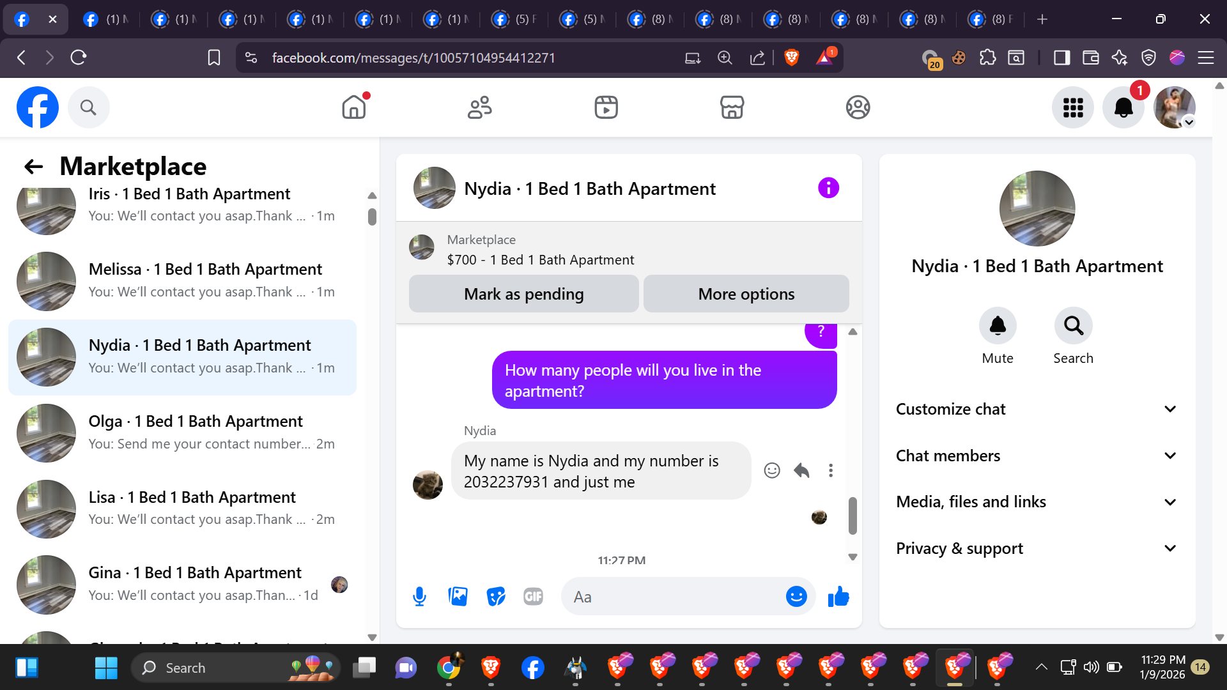Open the GIF picker
Viewport: 1227px width, 690px height.
tap(533, 597)
